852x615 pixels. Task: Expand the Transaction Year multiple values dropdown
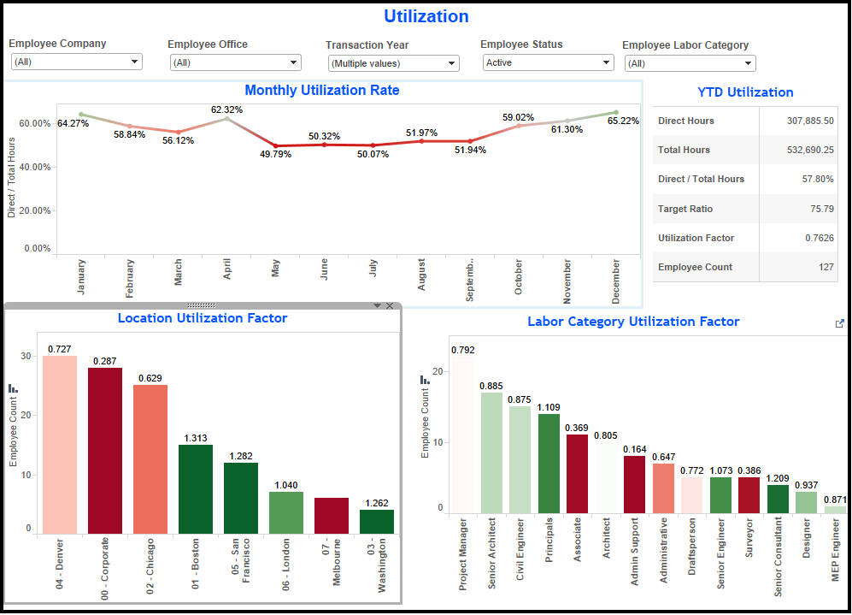coord(452,63)
